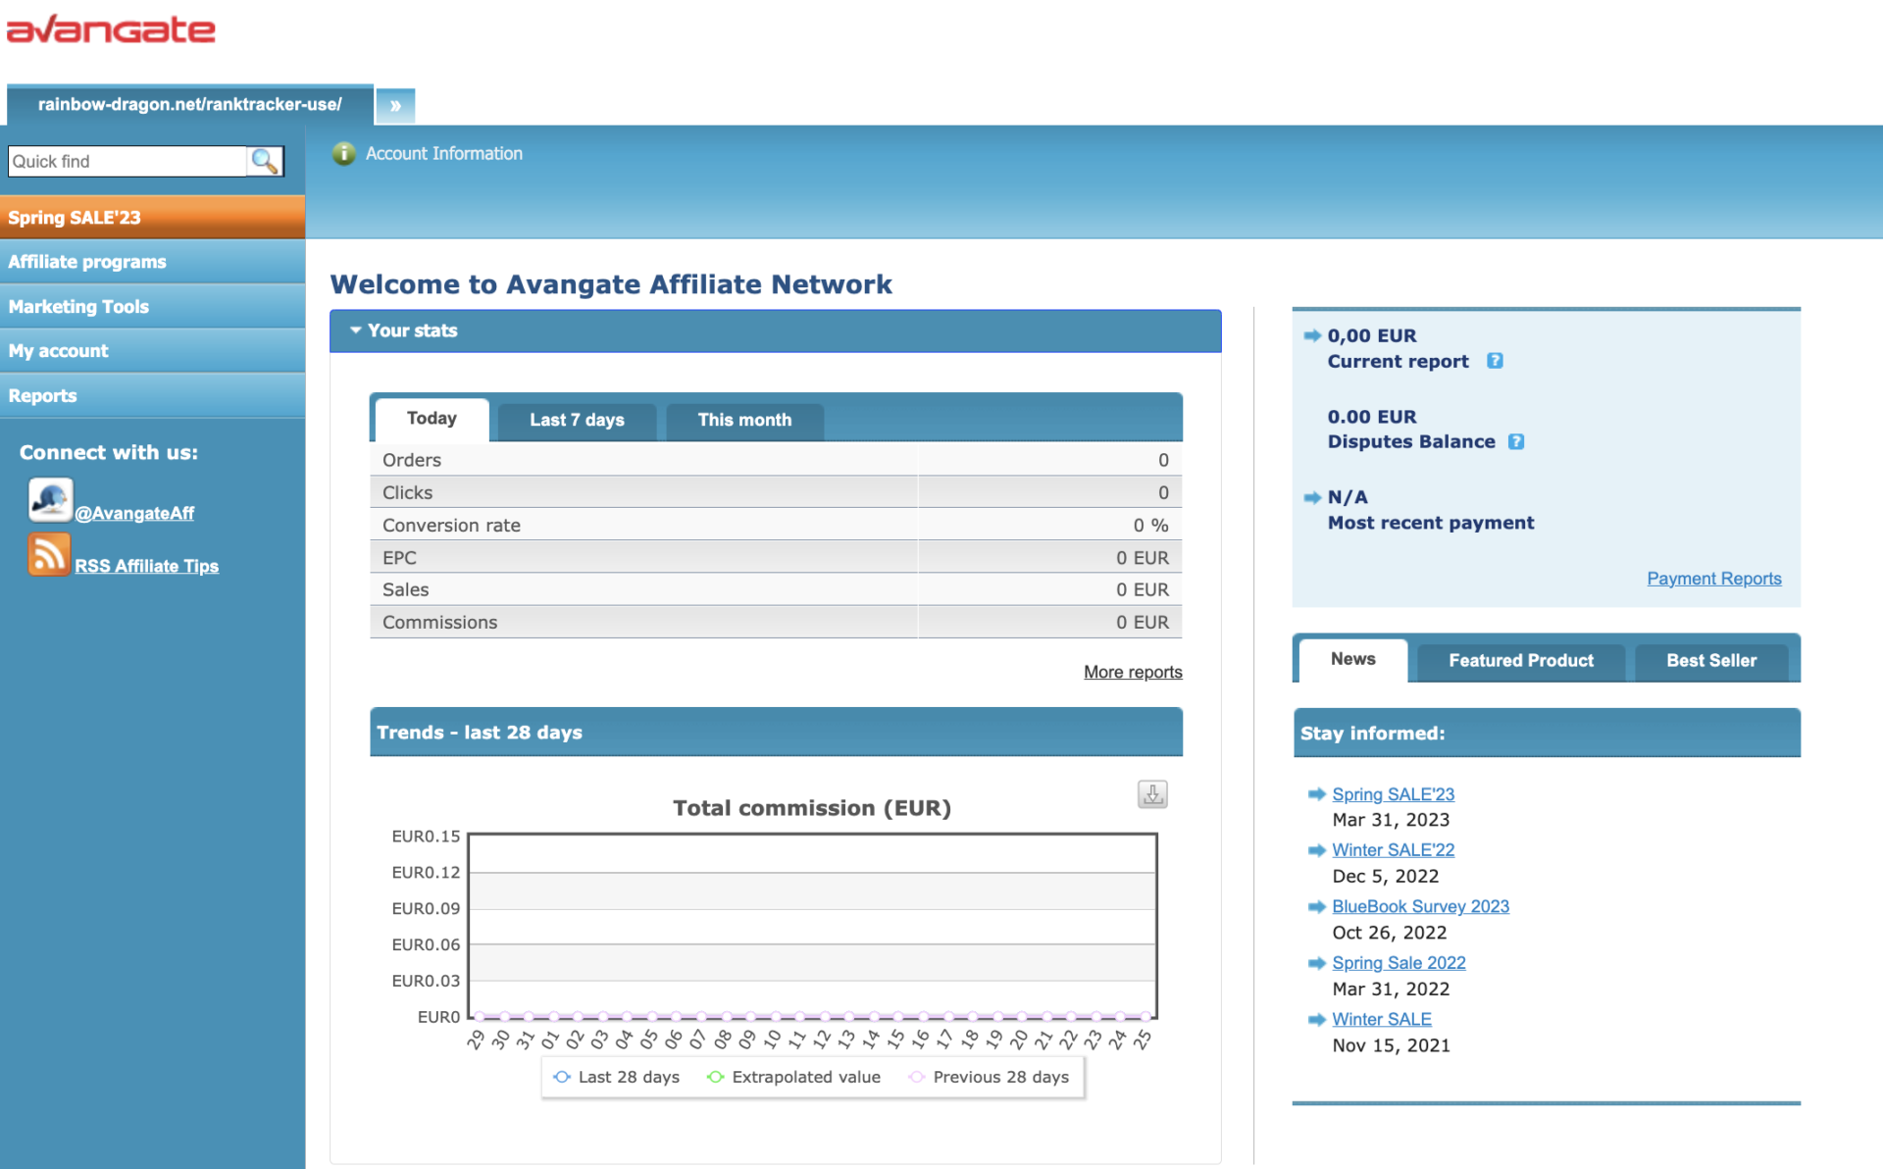Open the Spring Sale 2022 news link
Viewport: 1883px width, 1169px height.
coord(1399,963)
